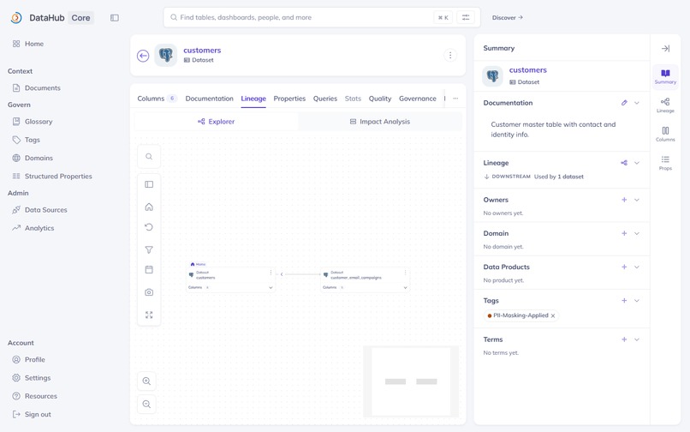The height and width of the screenshot is (432, 690).
Task: Open the lineage filter tool
Action: pos(149,249)
